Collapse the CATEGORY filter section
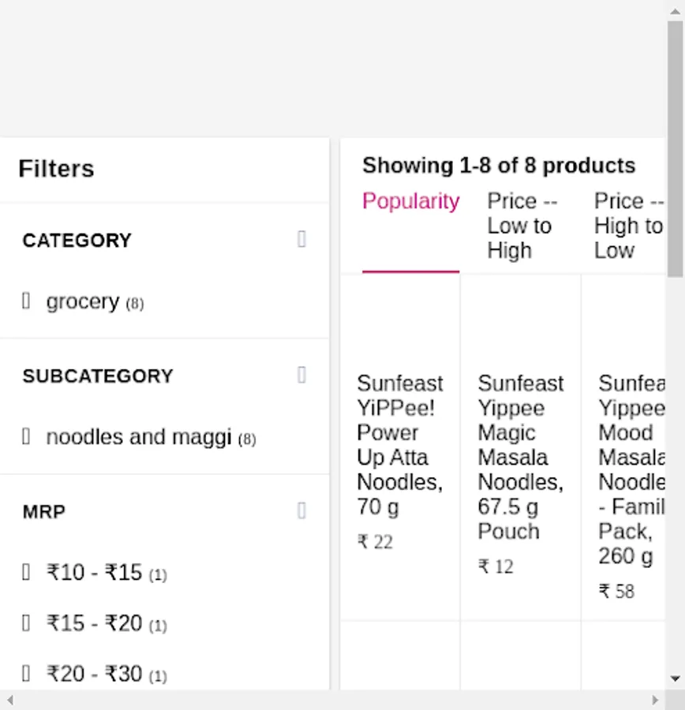This screenshot has width=685, height=710. tap(301, 239)
